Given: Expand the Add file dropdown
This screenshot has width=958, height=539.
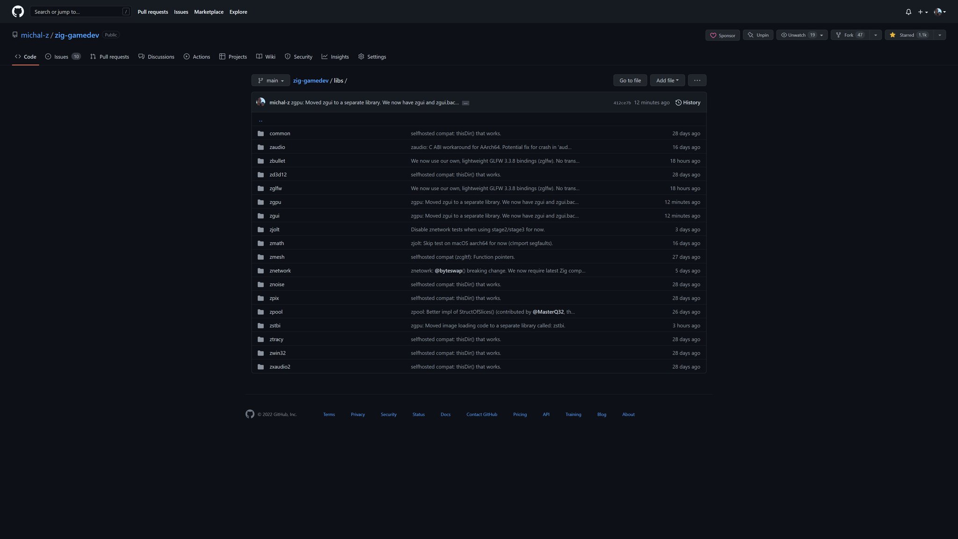Looking at the screenshot, I should click(667, 80).
